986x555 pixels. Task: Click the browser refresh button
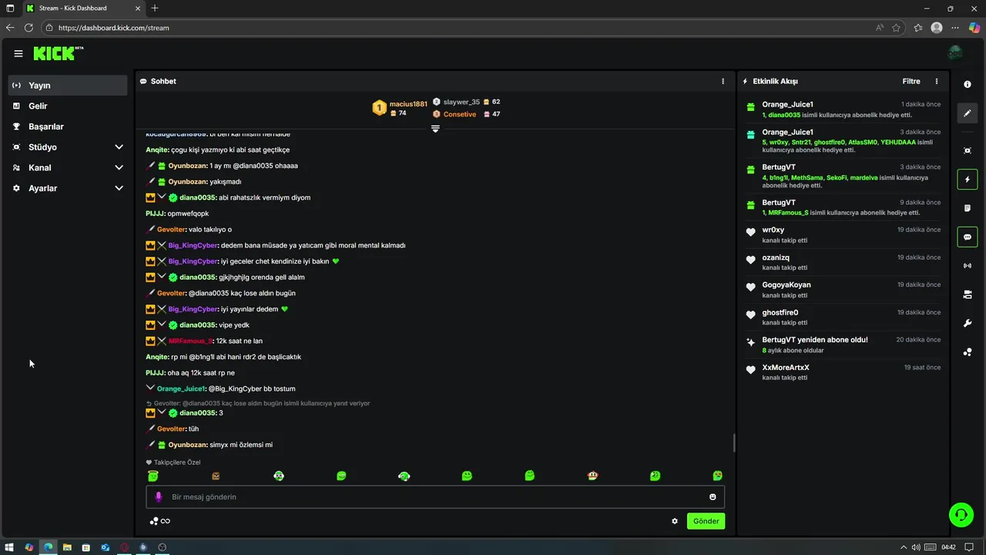pyautogui.click(x=29, y=28)
